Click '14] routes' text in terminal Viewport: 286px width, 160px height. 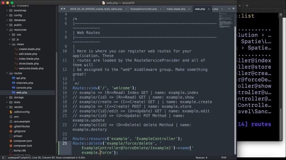[x=254, y=124]
